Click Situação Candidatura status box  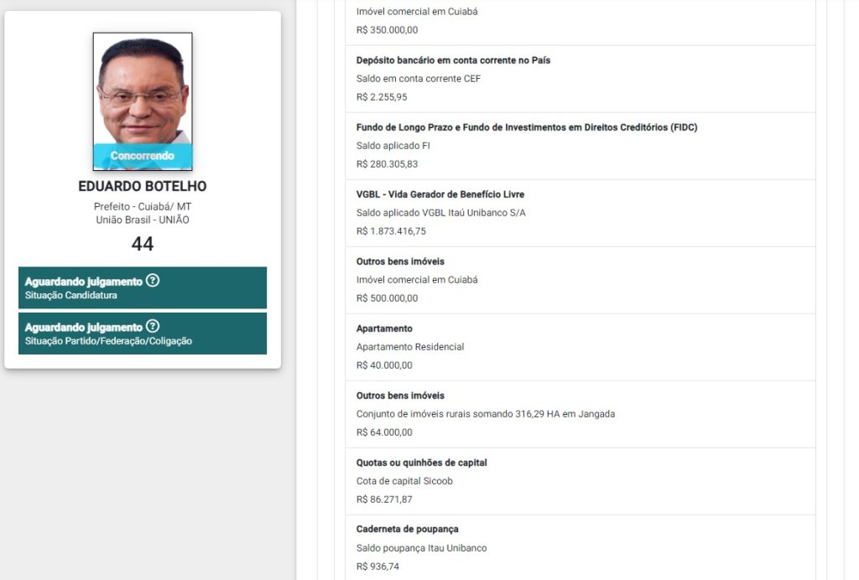coord(143,287)
